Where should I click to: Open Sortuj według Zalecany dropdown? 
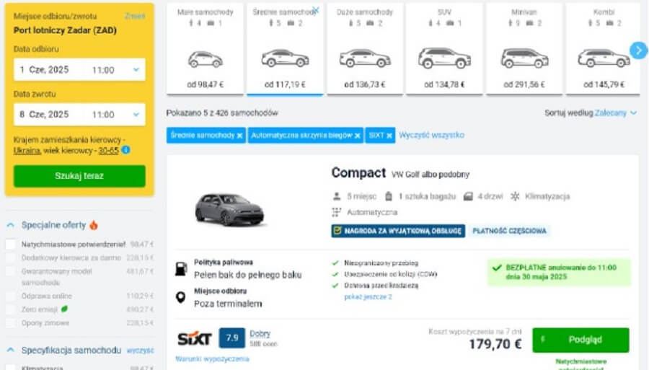(615, 113)
